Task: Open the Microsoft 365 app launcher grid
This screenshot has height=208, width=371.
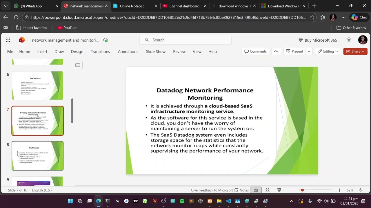Action: 8,40
